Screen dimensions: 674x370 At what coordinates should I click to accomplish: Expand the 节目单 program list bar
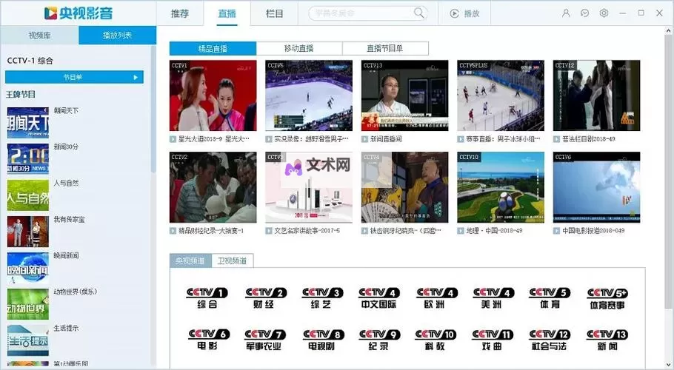click(x=74, y=77)
